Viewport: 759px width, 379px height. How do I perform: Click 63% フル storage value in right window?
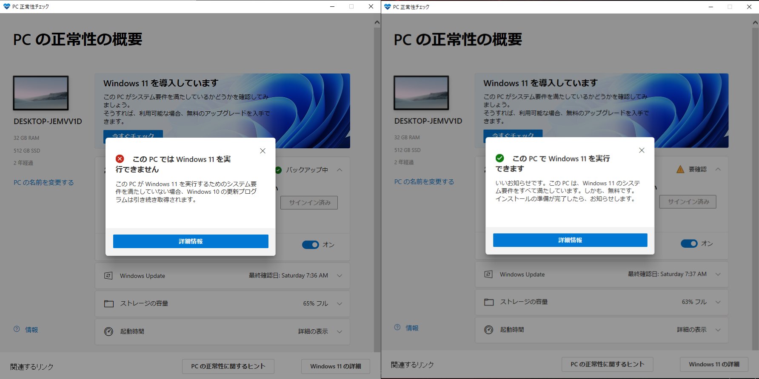[694, 302]
